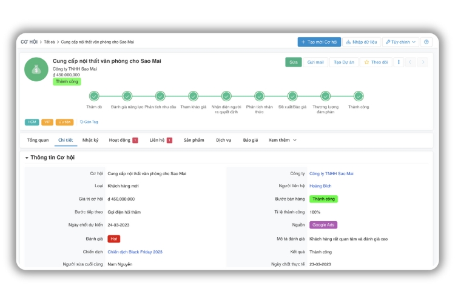Click the 'Tạo mới Cơ hội' button

coord(319,42)
